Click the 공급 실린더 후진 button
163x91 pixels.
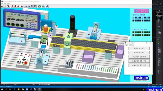point(139,53)
